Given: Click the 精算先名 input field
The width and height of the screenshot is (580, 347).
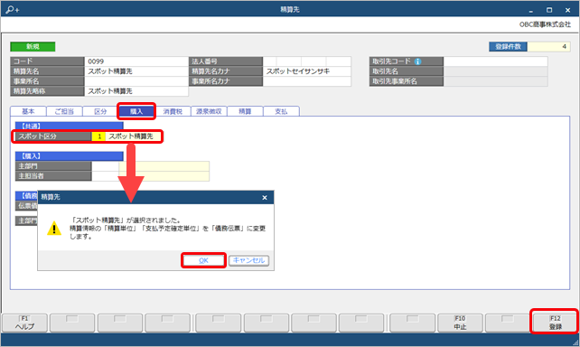Looking at the screenshot, I should [136, 71].
